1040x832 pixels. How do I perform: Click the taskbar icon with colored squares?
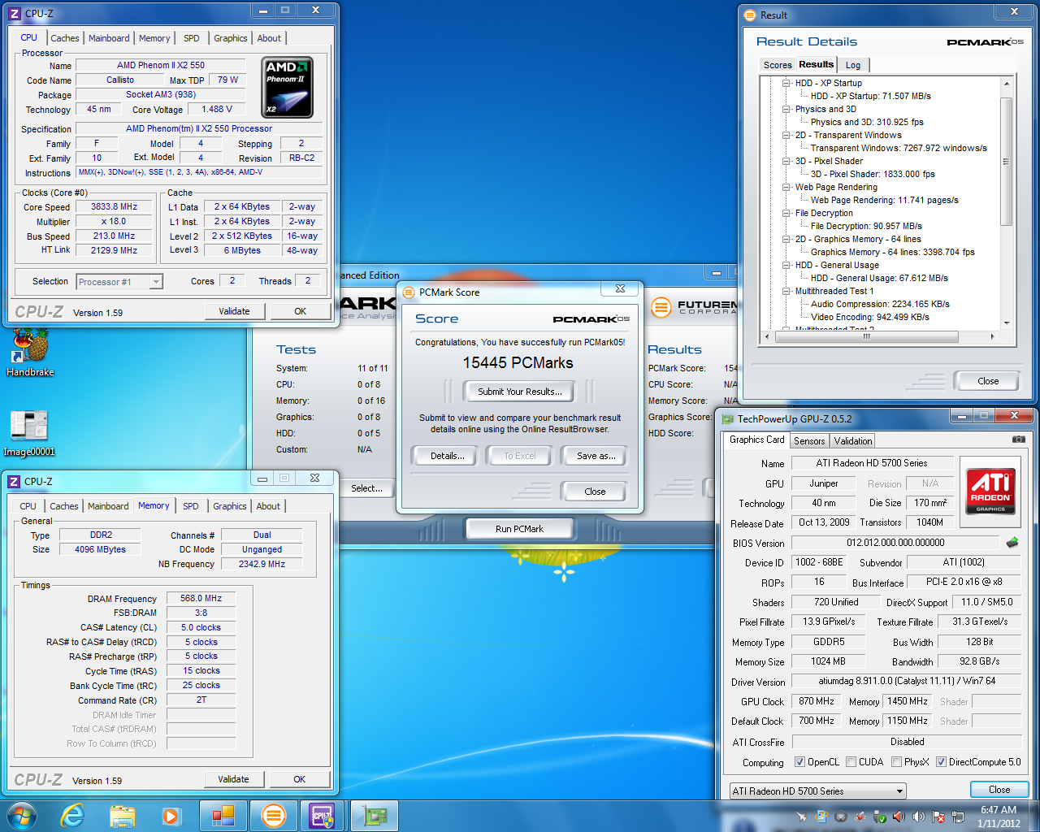223,816
